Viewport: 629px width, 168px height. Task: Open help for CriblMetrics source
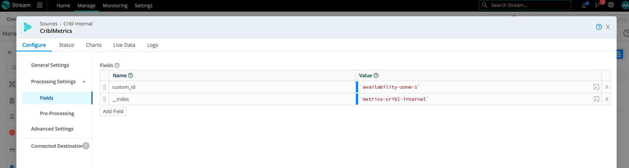pos(599,27)
